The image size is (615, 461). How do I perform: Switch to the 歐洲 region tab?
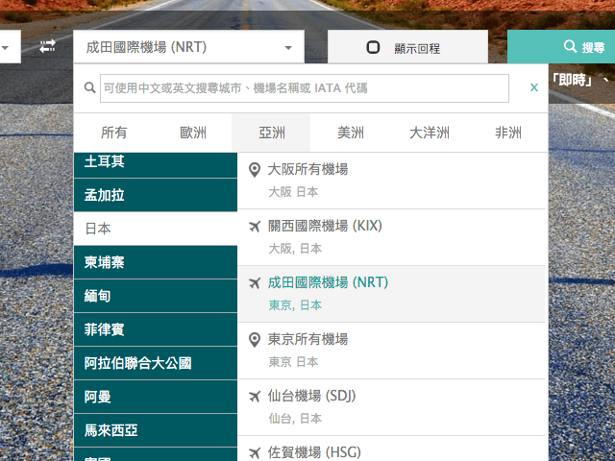point(192,133)
